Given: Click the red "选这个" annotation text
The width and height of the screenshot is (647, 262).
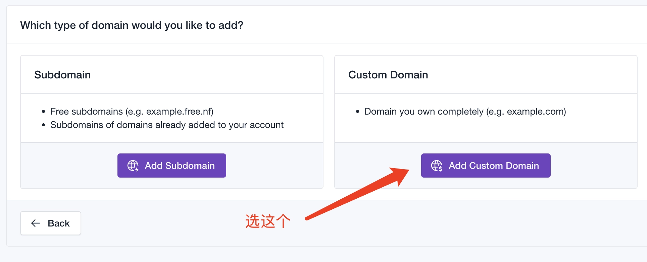Looking at the screenshot, I should tap(267, 221).
